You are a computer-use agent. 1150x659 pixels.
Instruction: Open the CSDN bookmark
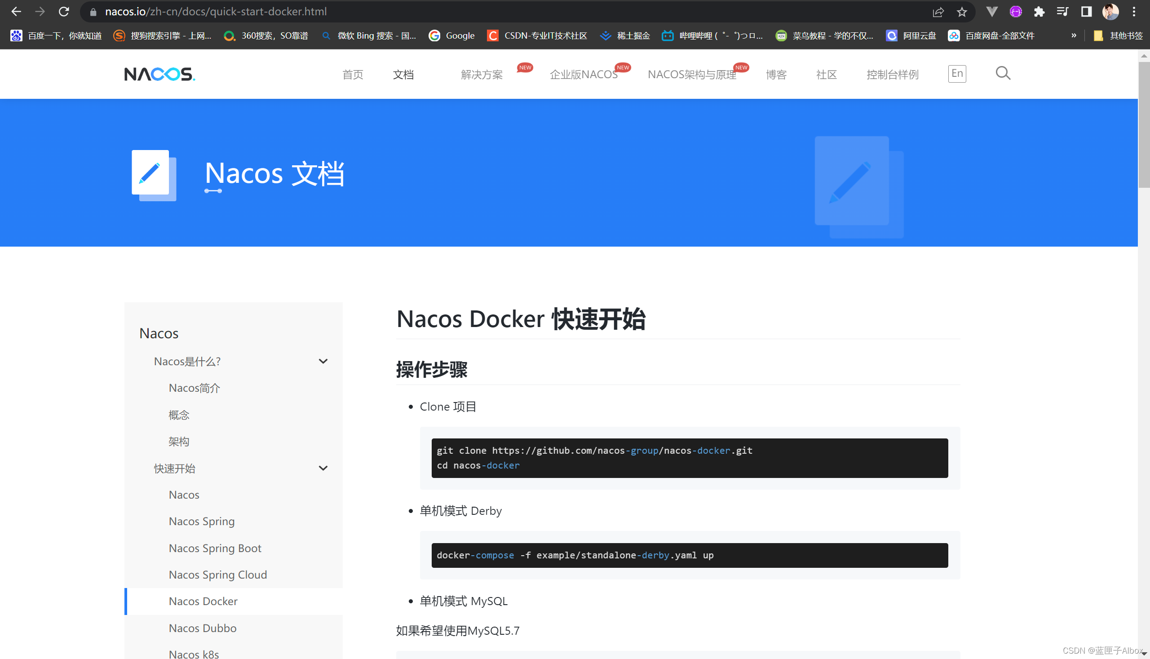537,36
